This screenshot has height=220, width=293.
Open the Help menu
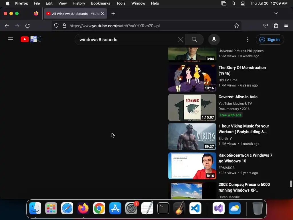click(155, 3)
